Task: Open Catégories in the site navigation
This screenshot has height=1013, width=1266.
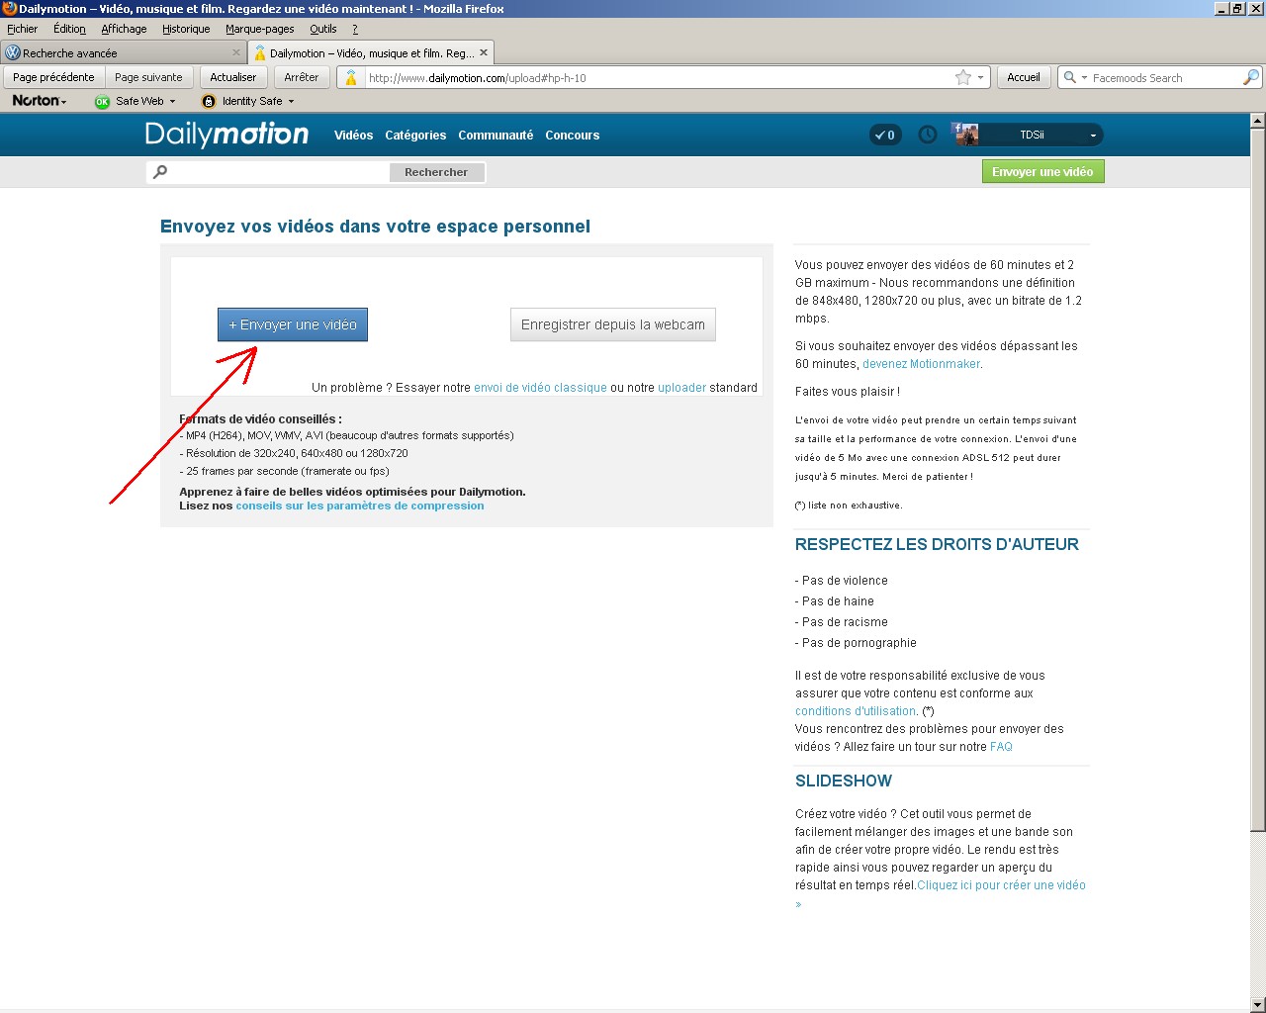Action: (415, 136)
